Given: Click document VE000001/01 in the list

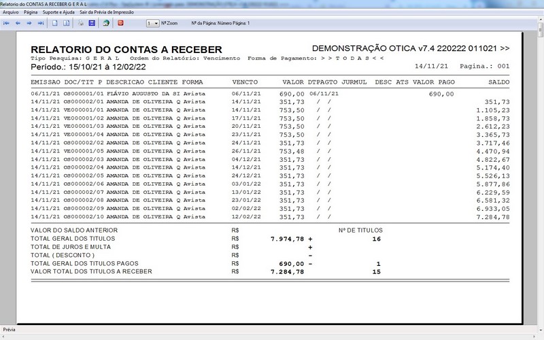Looking at the screenshot, I should pos(84,110).
